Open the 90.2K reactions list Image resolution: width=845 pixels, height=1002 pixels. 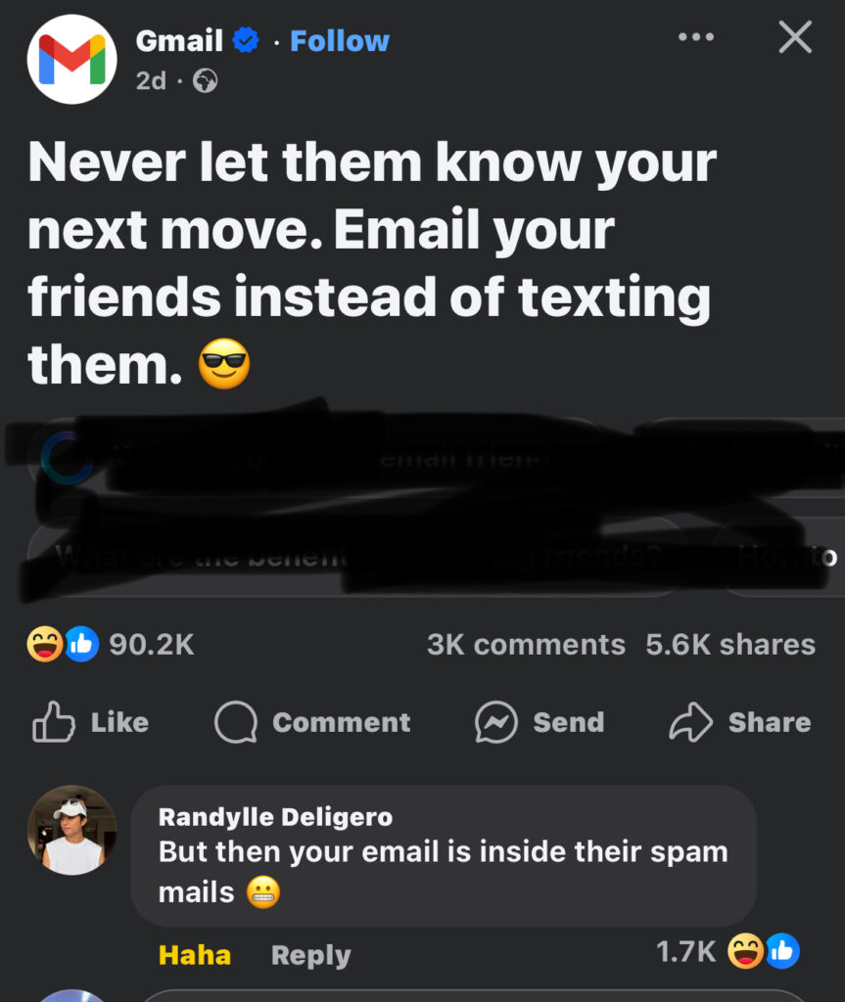click(x=152, y=644)
